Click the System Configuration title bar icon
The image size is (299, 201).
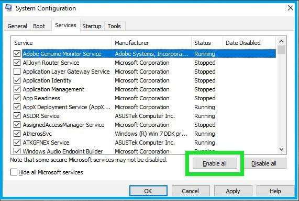pyautogui.click(x=9, y=8)
